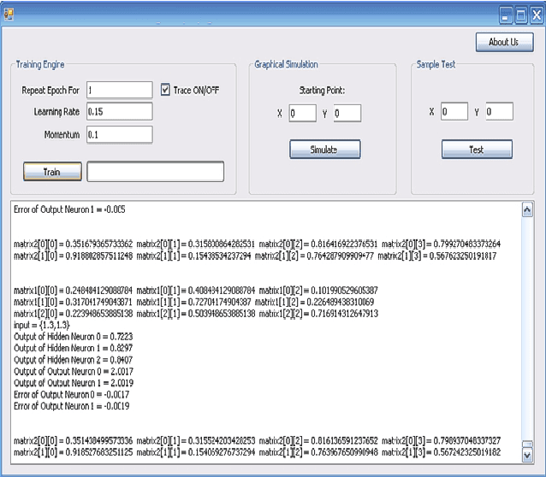This screenshot has height=477, width=546.
Task: Run the graphical Simulate button
Action: (325, 150)
